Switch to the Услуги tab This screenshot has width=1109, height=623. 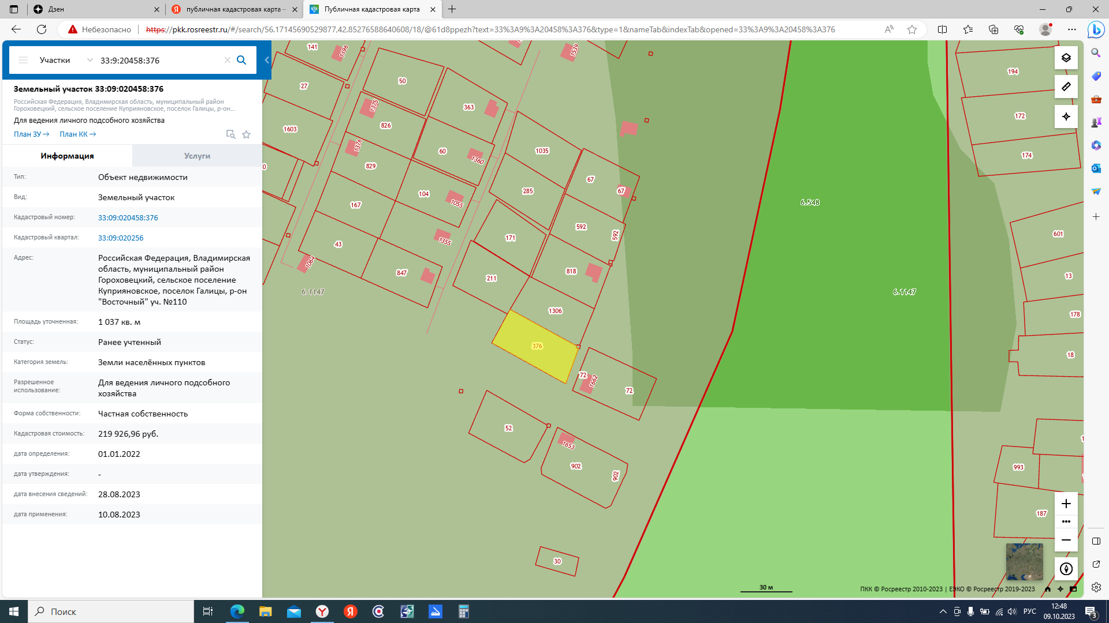(197, 156)
